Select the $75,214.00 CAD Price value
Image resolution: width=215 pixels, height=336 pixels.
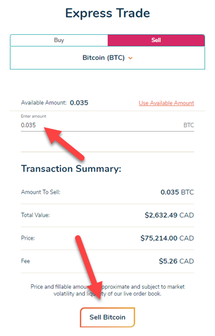click(x=167, y=238)
